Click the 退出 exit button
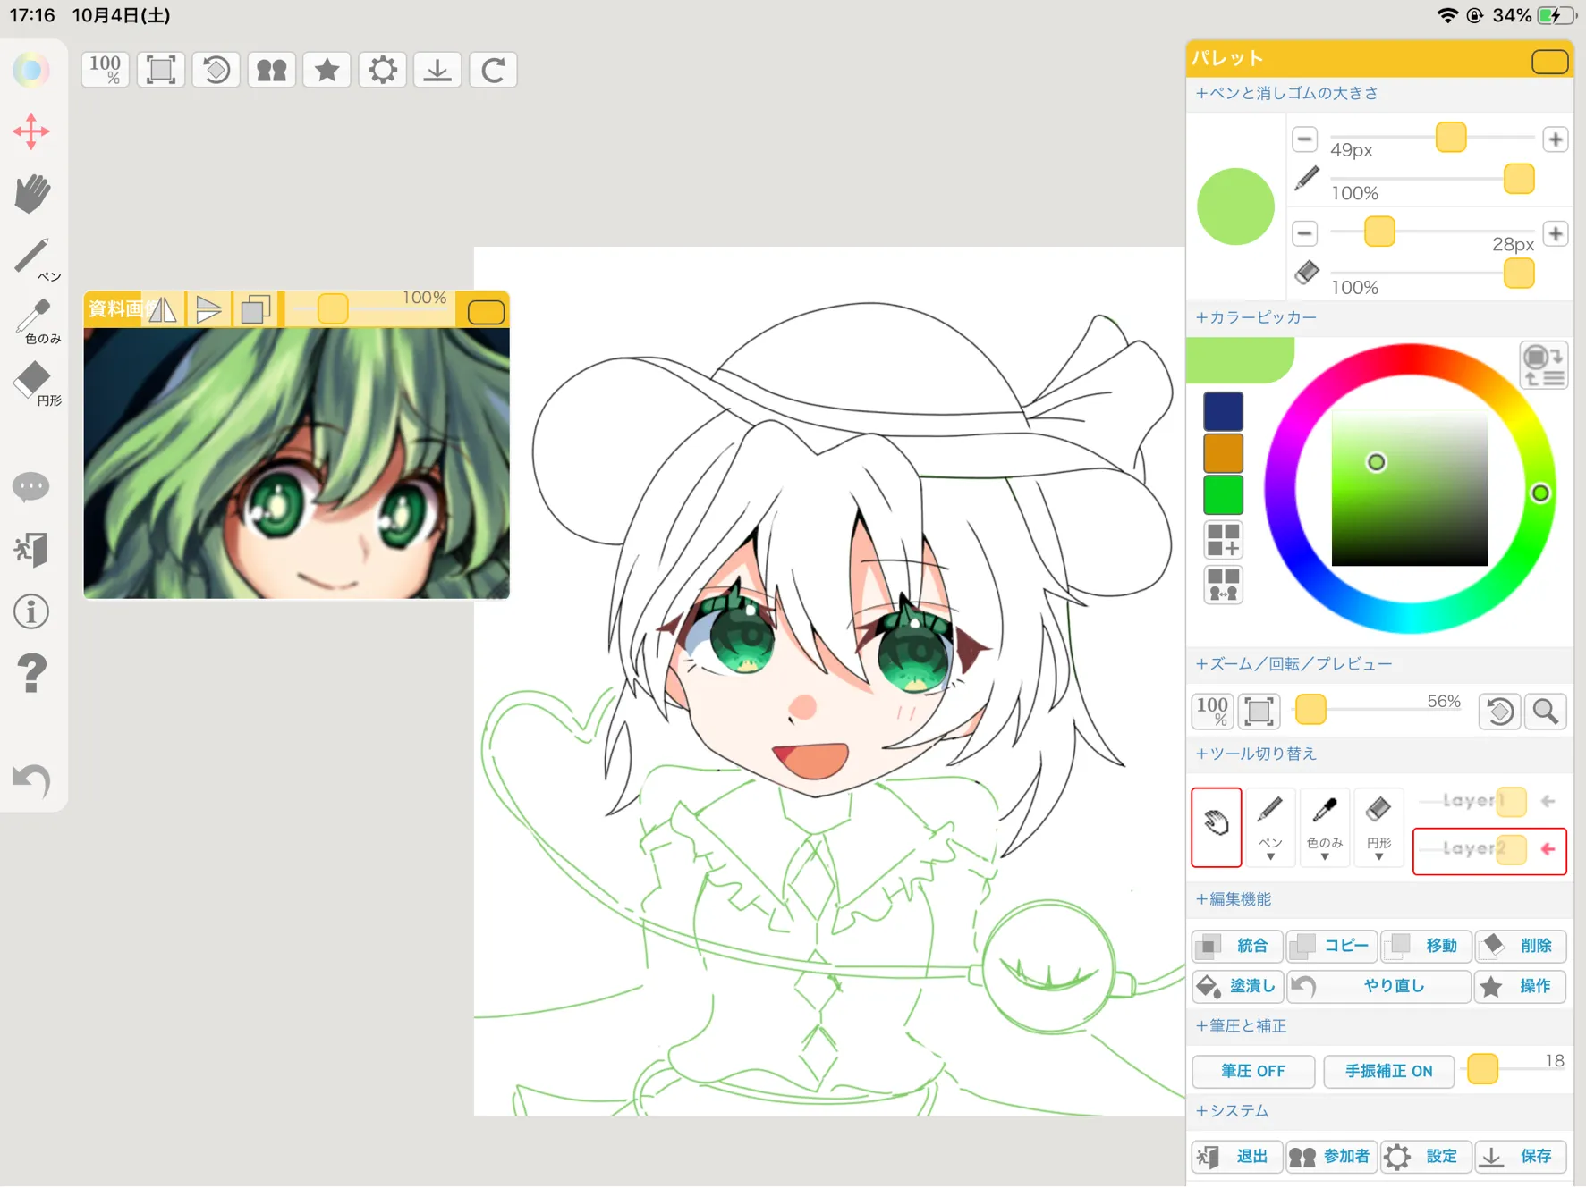The image size is (1586, 1188). click(x=1237, y=1157)
